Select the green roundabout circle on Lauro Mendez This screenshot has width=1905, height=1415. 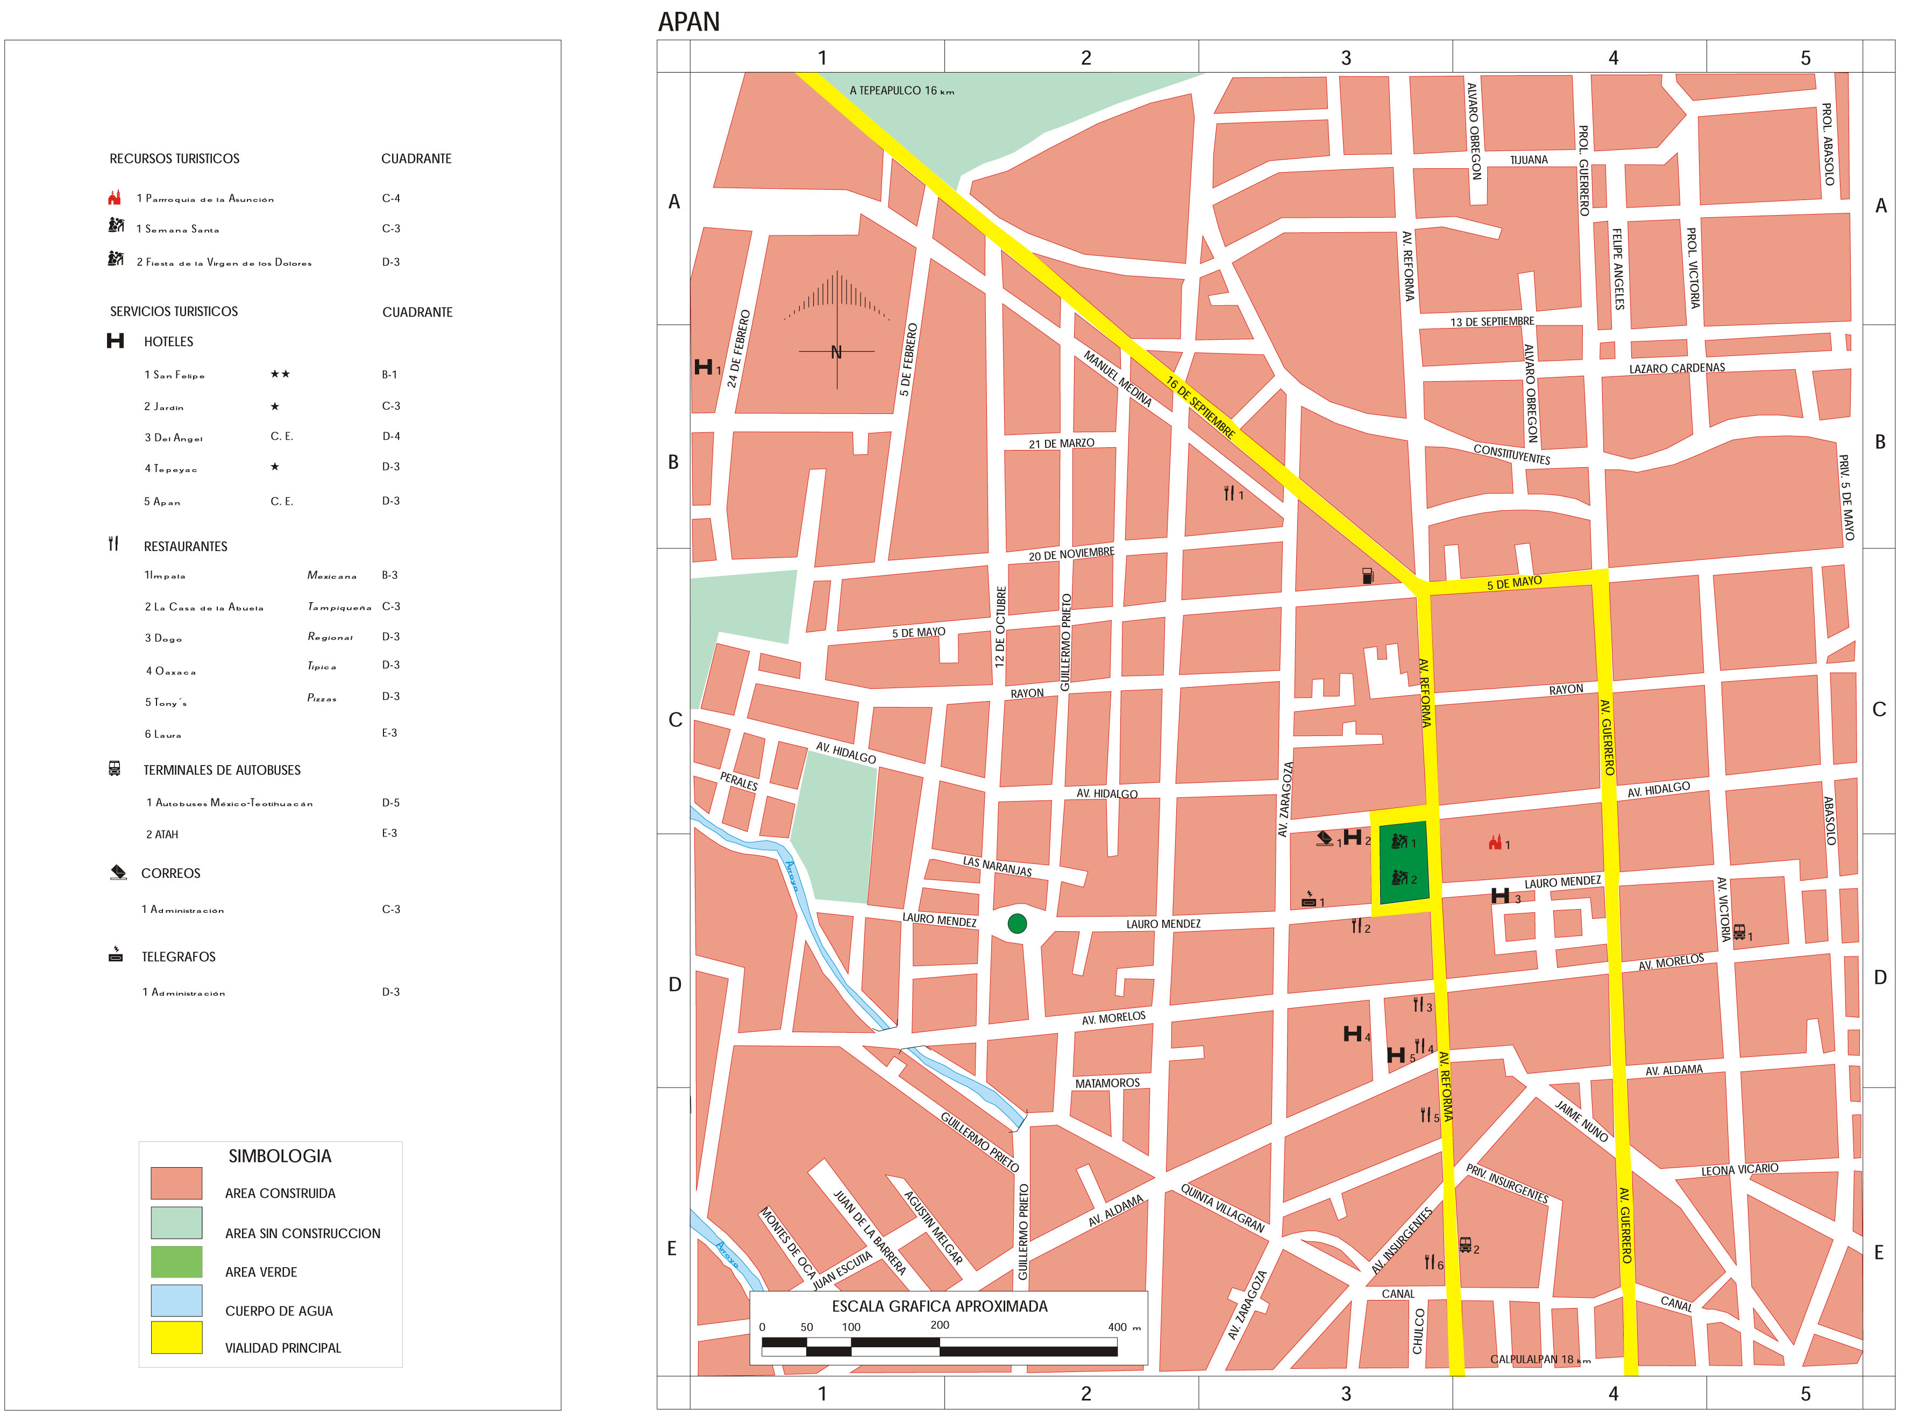pos(1017,923)
